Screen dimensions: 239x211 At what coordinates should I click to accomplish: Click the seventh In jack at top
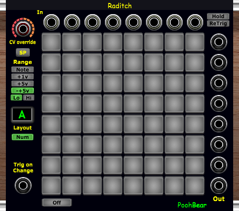(175, 22)
